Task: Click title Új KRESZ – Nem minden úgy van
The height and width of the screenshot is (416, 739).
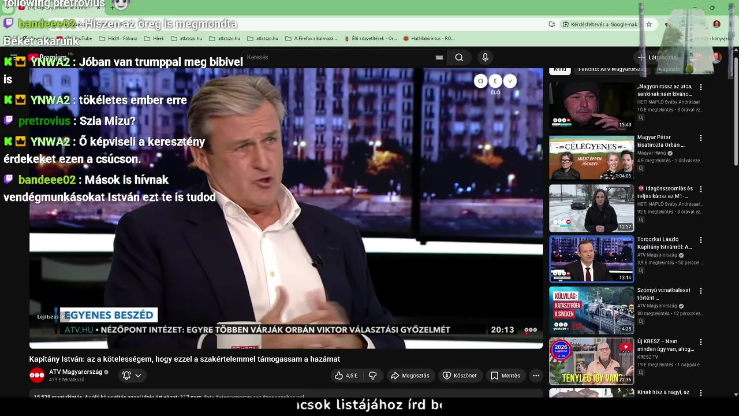Action: click(666, 345)
